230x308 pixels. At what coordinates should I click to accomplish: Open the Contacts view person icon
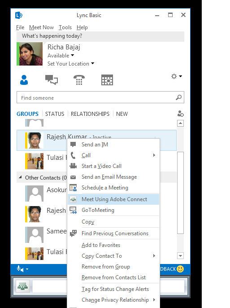click(24, 80)
